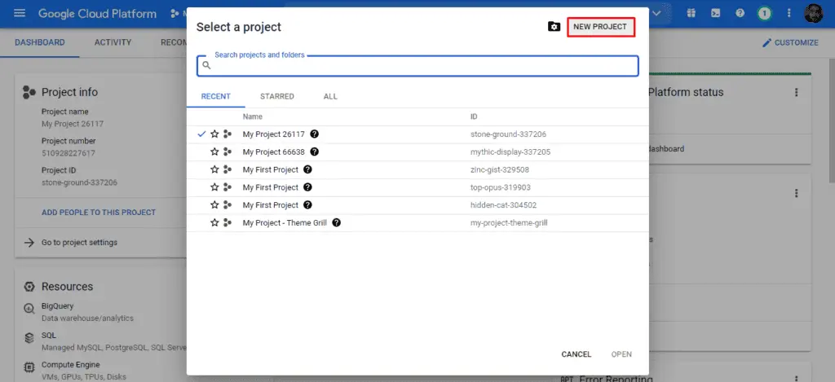Open the help question mark icon in header

[x=740, y=13]
